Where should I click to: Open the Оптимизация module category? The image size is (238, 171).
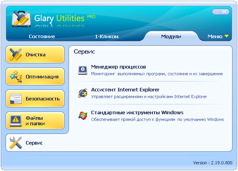click(35, 76)
